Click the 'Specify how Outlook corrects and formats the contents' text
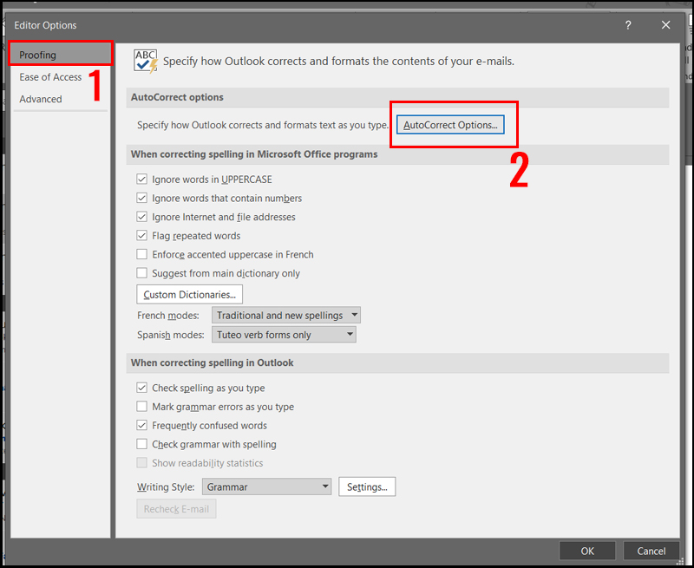694x568 pixels. coord(338,61)
